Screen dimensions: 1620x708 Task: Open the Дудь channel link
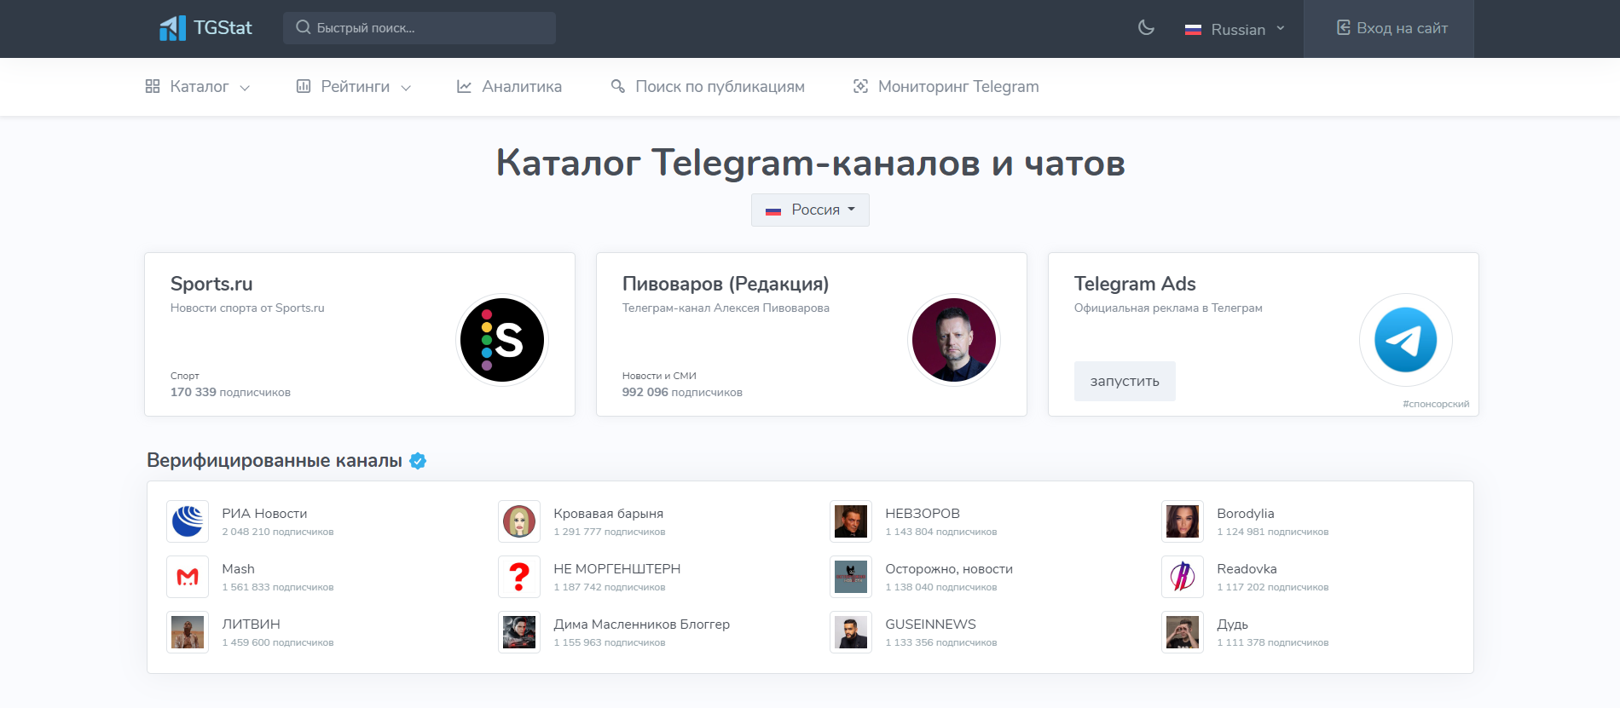[1232, 625]
